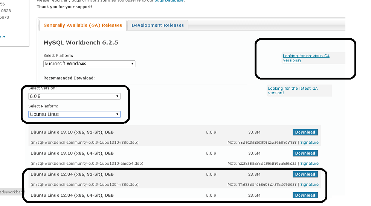Click the Ubuntu Linux 12.04 (x86, 64-bit), DEB title
Viewport: 371px width, 206px height.
pos(72,195)
